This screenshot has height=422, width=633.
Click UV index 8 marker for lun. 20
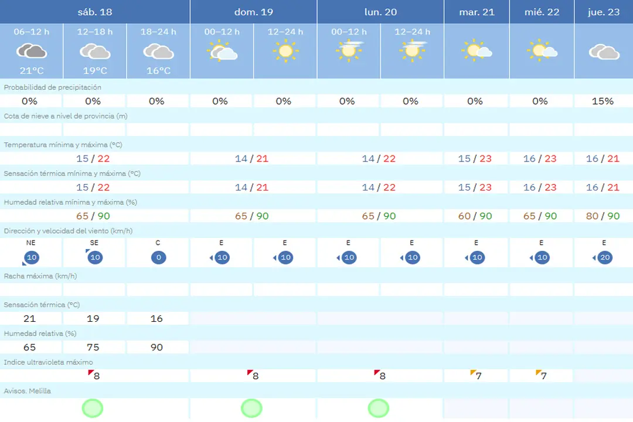[380, 375]
